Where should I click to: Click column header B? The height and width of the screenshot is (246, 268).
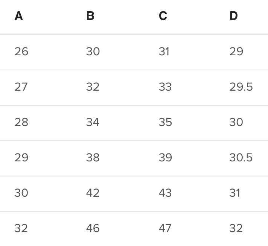pos(90,16)
